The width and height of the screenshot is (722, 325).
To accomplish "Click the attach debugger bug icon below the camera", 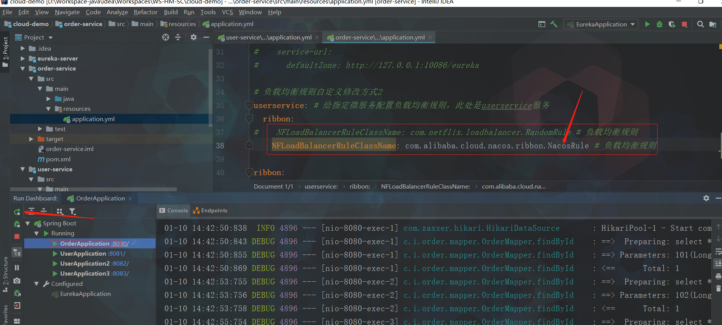I will 17,293.
